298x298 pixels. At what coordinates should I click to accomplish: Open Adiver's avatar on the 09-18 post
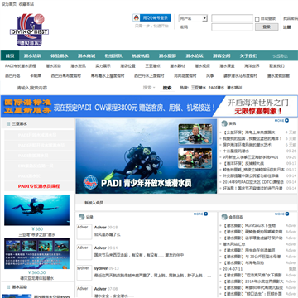point(84,232)
